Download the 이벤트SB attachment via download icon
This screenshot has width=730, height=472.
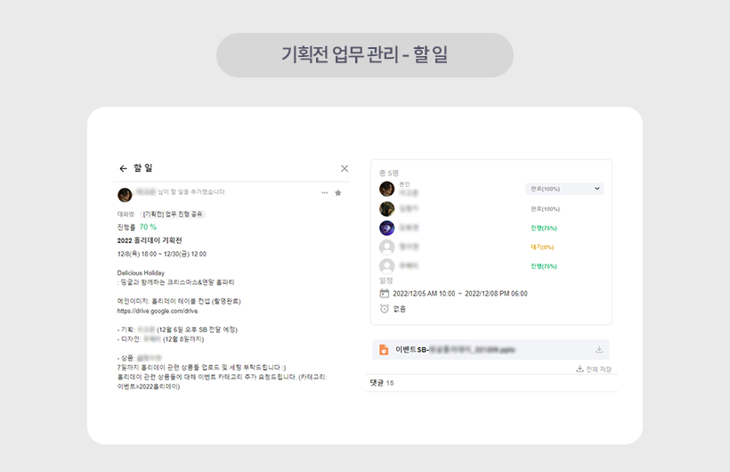pos(599,350)
